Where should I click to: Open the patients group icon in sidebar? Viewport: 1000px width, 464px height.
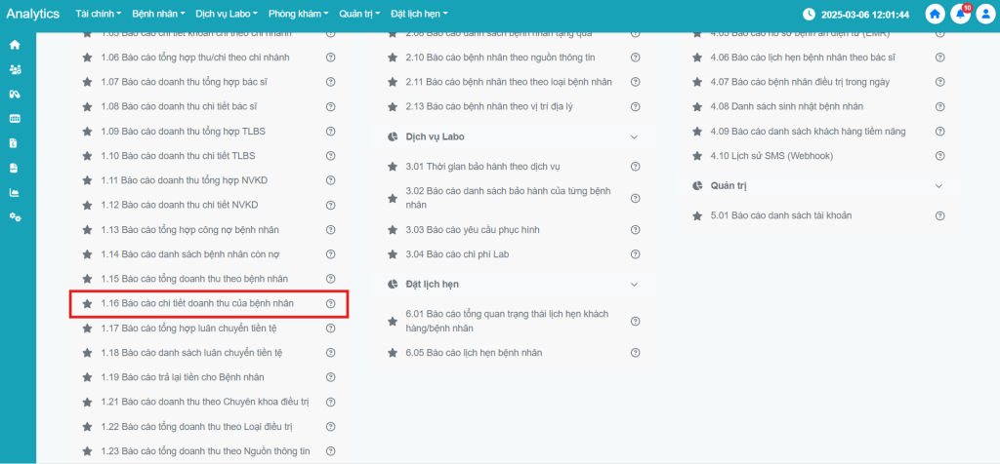point(15,69)
